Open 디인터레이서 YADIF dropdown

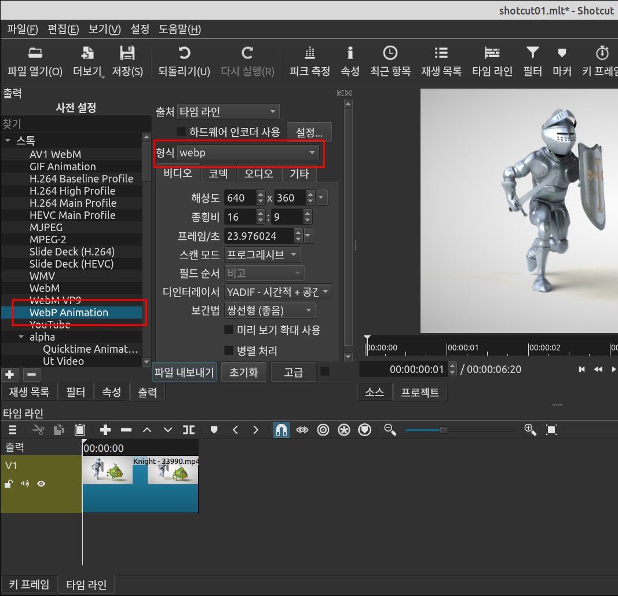coord(278,292)
